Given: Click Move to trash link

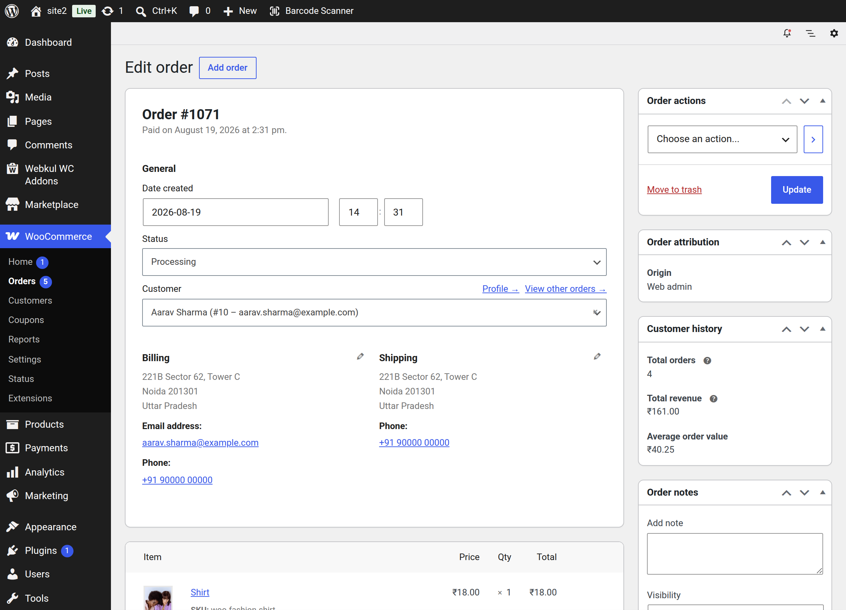Looking at the screenshot, I should [674, 190].
